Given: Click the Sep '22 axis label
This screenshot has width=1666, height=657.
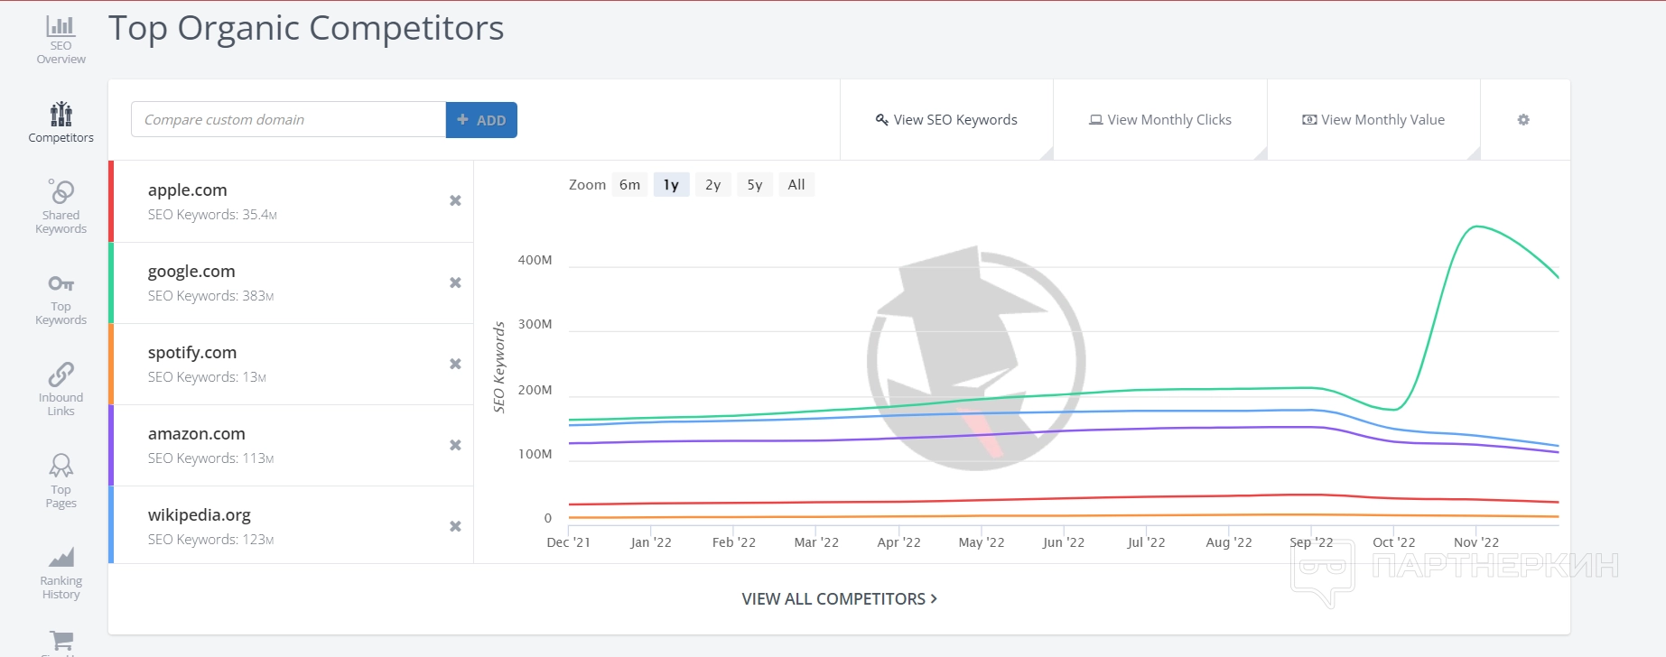Looking at the screenshot, I should (x=1311, y=542).
